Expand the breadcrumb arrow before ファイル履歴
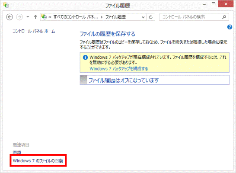This screenshot has height=173, width=236. click(102, 17)
